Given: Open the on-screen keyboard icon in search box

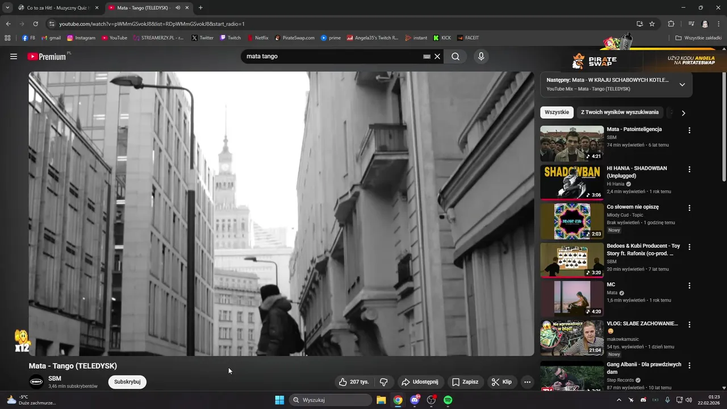Looking at the screenshot, I should (427, 56).
